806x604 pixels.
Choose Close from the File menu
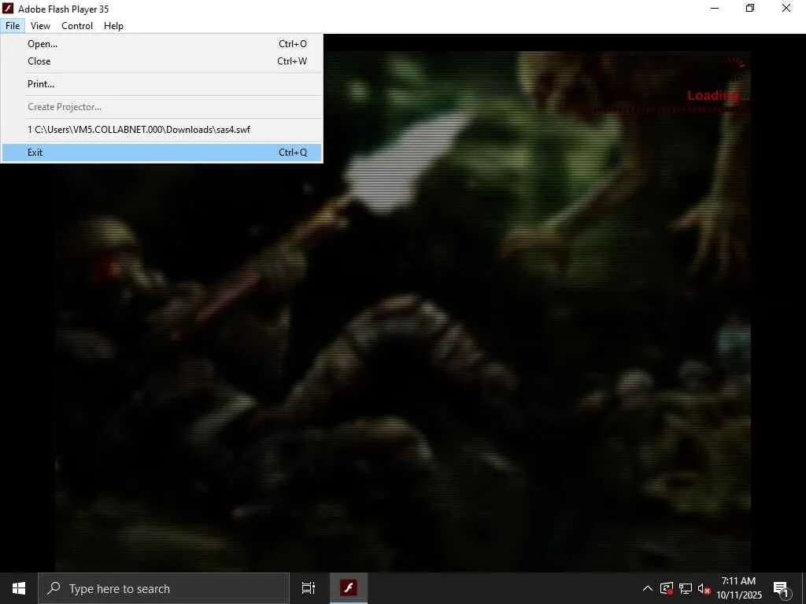(161, 61)
